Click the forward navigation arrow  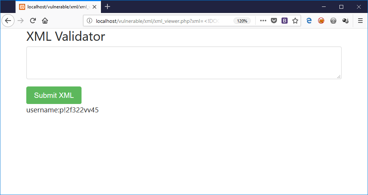pos(21,21)
